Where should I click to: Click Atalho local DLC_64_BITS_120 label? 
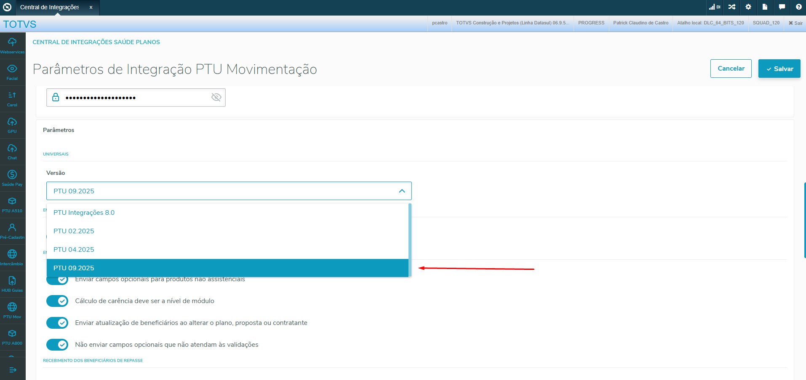[711, 23]
